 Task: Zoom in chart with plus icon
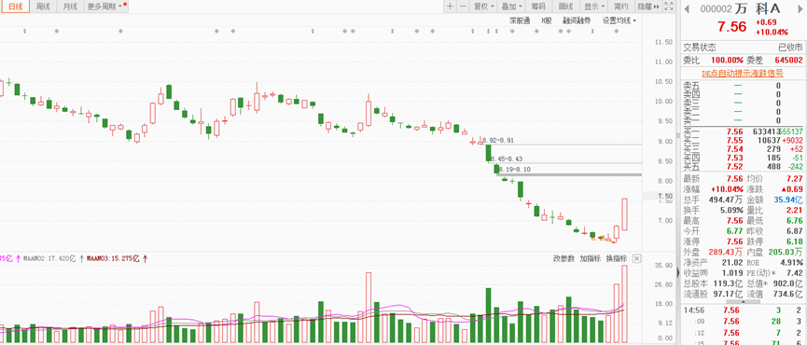point(450,7)
